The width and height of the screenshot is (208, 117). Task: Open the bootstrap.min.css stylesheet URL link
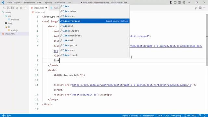166,46
